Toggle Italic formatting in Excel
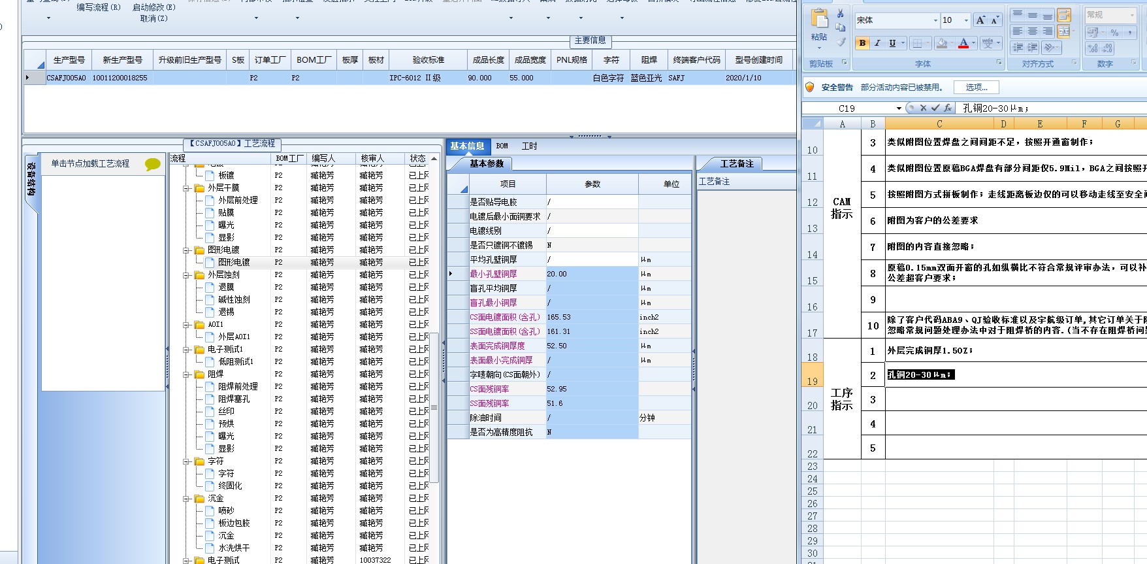Viewport: 1147px width, 564px height. [x=877, y=43]
